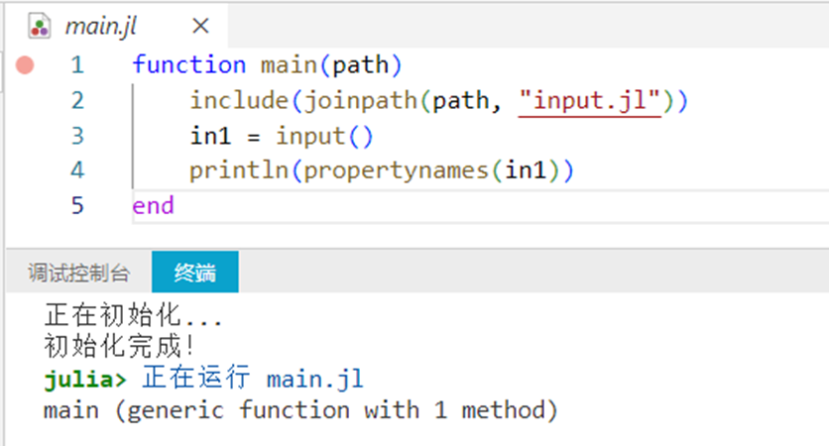
Task: Click line number 2 in gutter
Action: [x=77, y=100]
